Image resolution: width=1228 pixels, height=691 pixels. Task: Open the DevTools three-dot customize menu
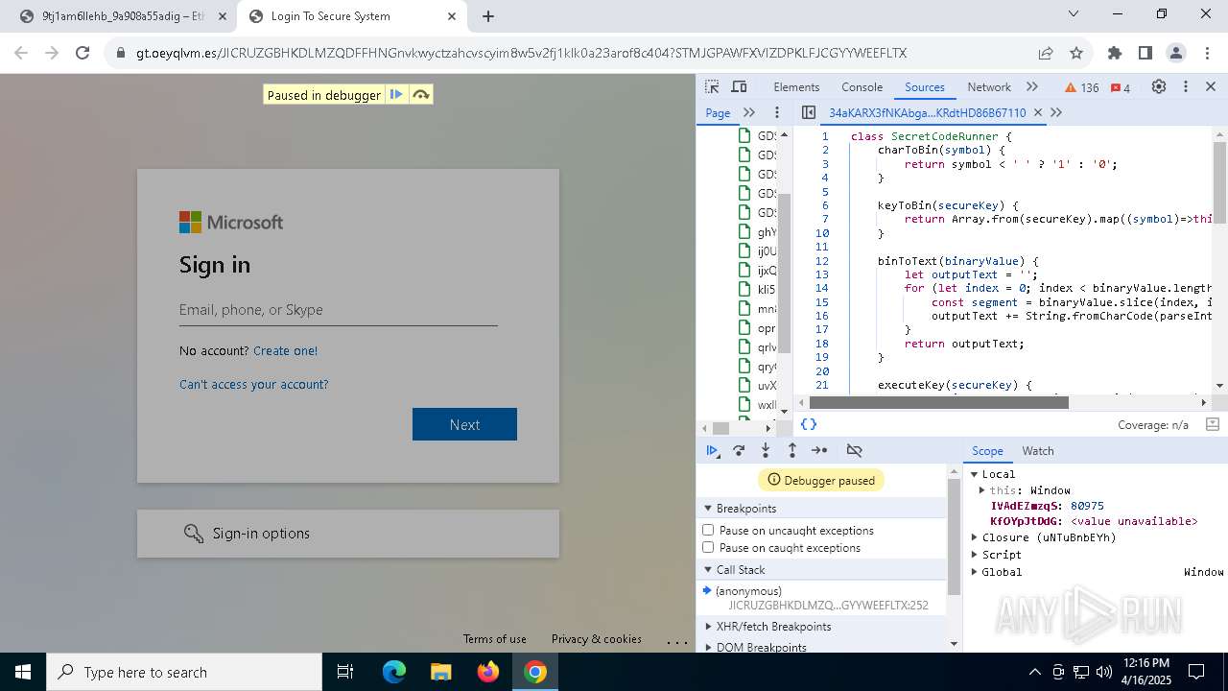(x=1185, y=86)
